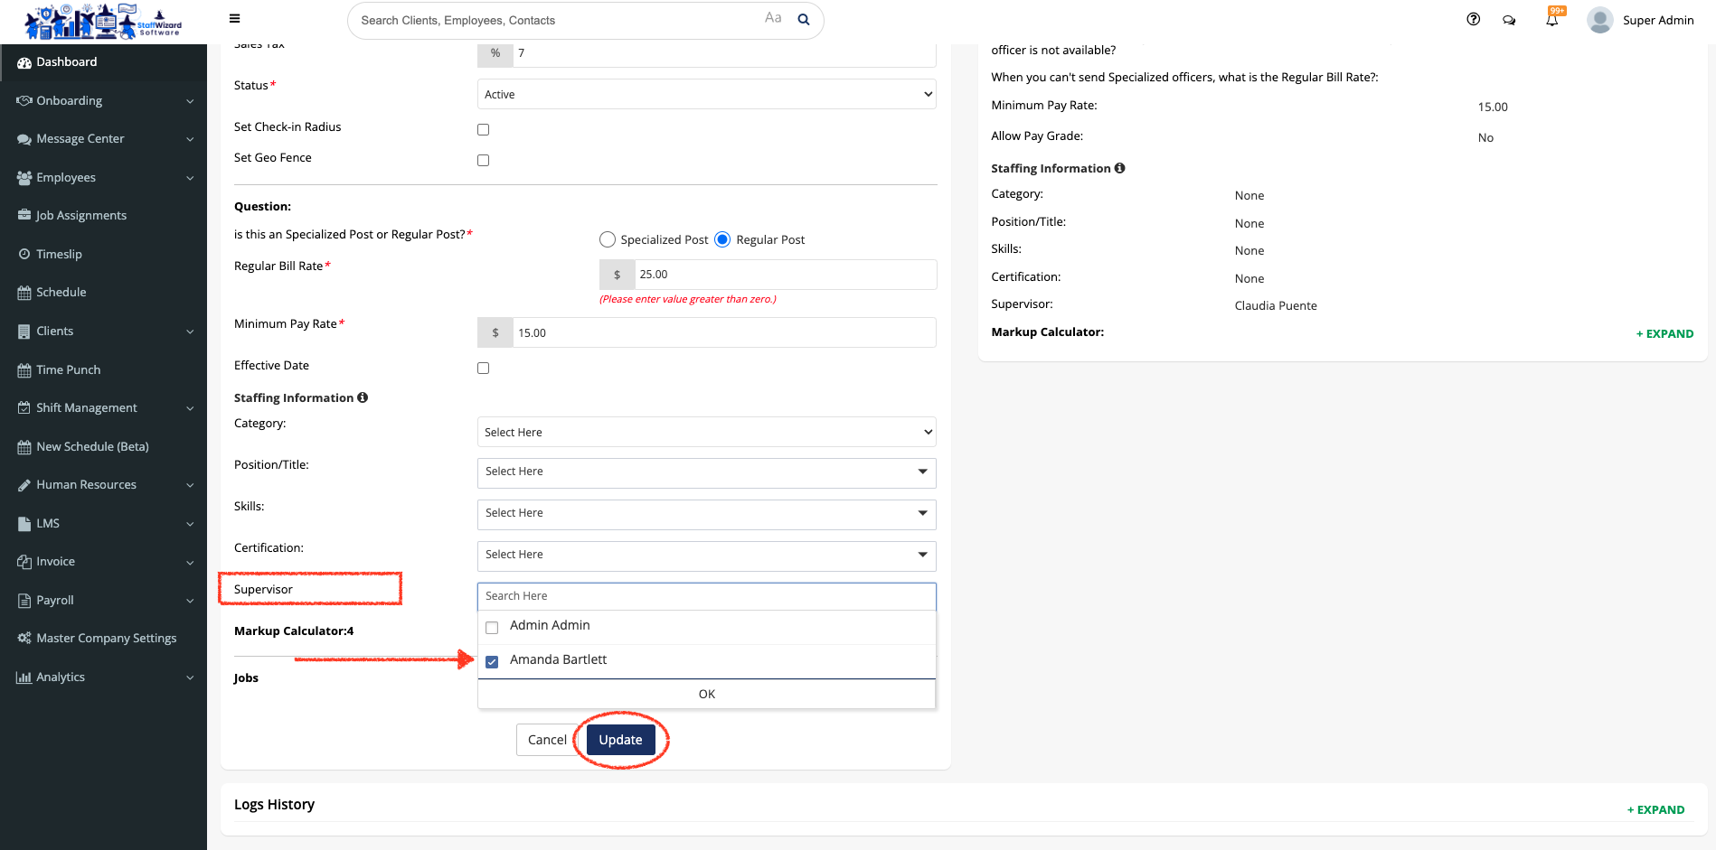Click the Update button
1716x850 pixels.
(x=620, y=740)
